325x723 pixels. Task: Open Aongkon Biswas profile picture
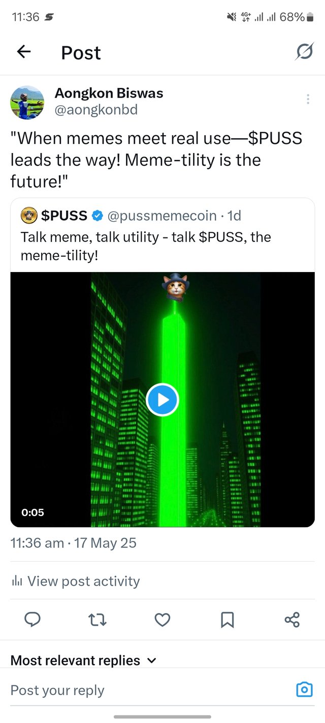click(27, 102)
